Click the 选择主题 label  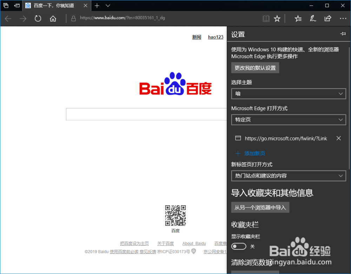pos(241,82)
